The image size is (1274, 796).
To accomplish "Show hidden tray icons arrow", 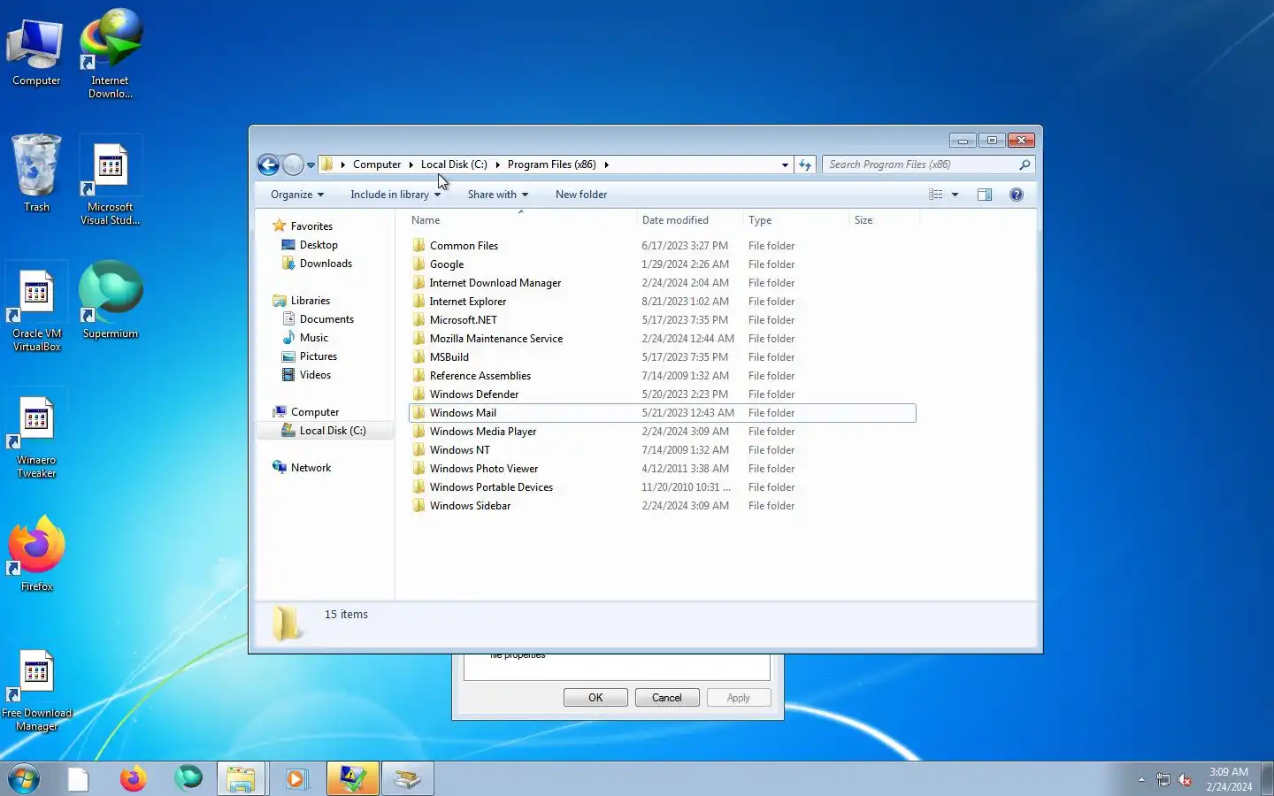I will click(x=1141, y=780).
